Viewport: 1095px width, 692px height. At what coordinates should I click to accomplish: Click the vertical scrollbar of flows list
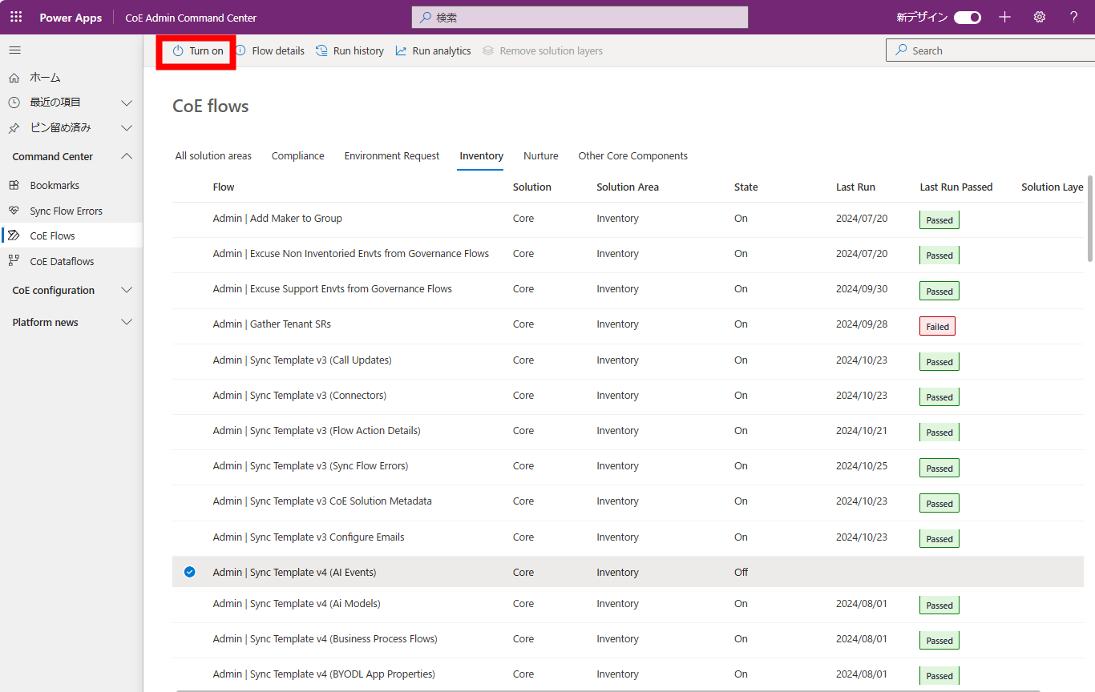coord(1090,218)
